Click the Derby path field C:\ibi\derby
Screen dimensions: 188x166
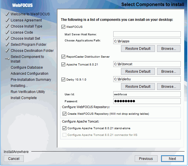click(147, 79)
